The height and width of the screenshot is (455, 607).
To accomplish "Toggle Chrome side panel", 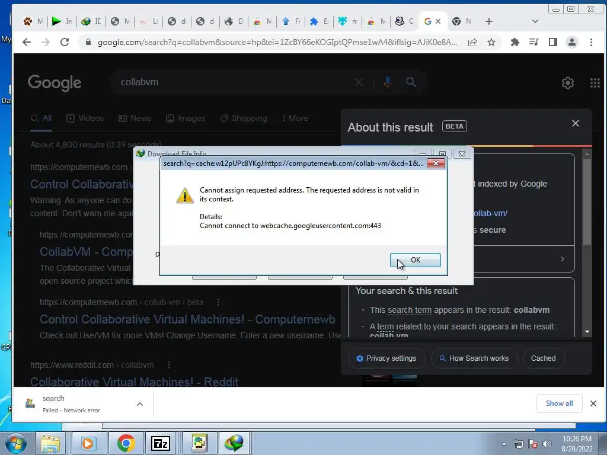I will click(x=553, y=42).
